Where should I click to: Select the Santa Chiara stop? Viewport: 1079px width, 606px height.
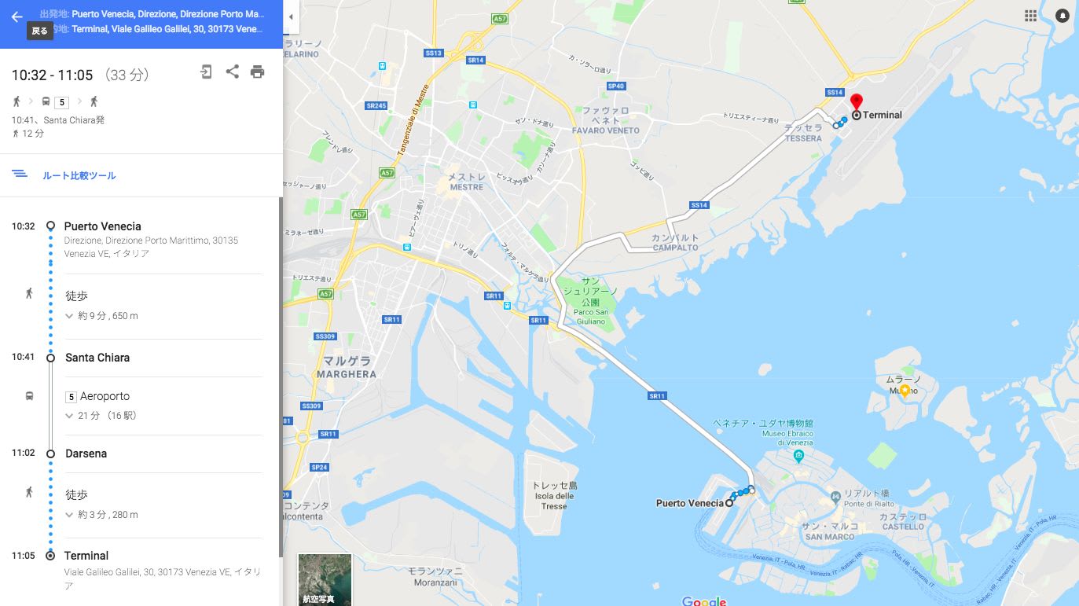pos(97,358)
